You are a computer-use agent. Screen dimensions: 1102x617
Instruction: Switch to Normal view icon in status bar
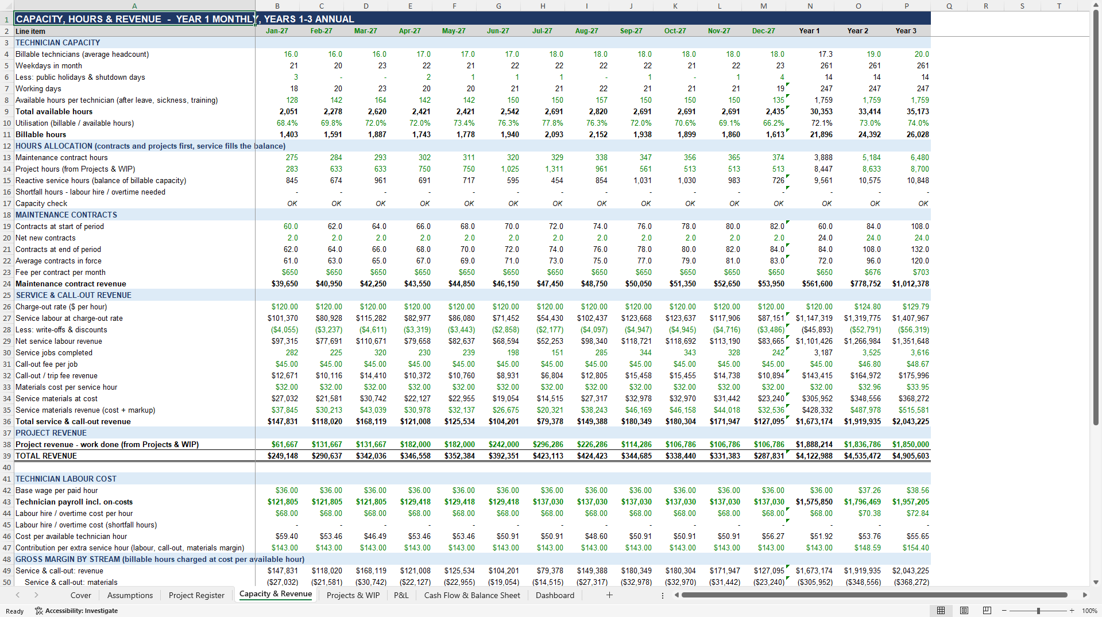pos(941,611)
